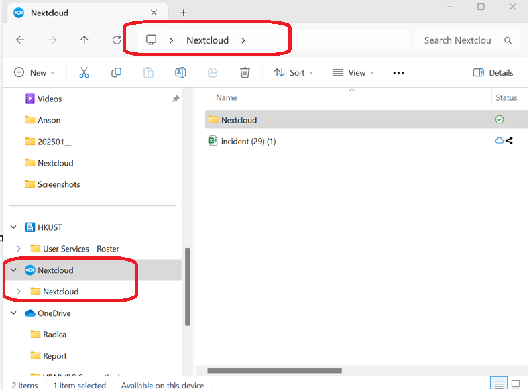Screen dimensions: 529x389
Task: Click chevron after This PC icon in address bar
Action: coord(172,40)
